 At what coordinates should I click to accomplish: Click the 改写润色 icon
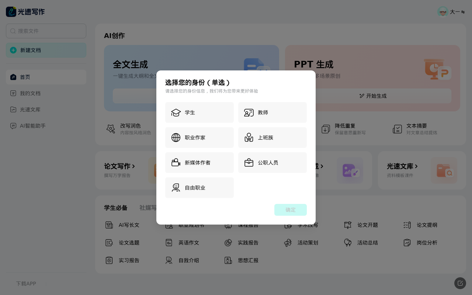pos(111,129)
